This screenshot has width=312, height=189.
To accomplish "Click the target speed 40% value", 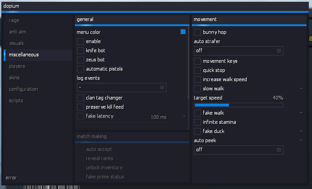I will pyautogui.click(x=278, y=98).
